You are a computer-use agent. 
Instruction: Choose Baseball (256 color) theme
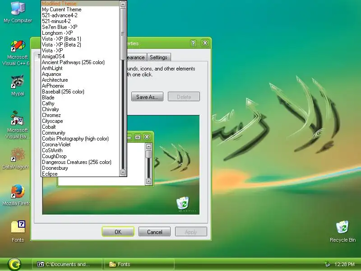pos(80,92)
